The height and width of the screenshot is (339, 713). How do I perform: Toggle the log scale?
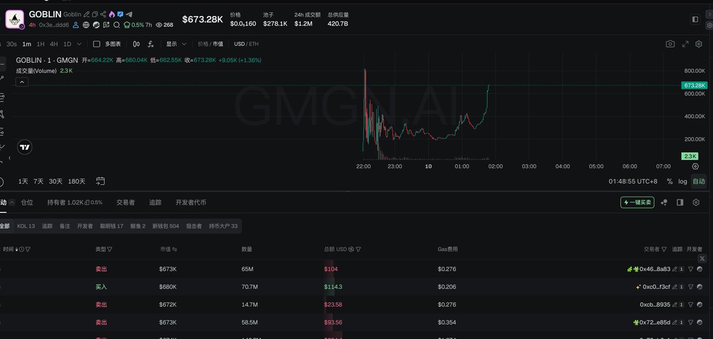click(683, 181)
